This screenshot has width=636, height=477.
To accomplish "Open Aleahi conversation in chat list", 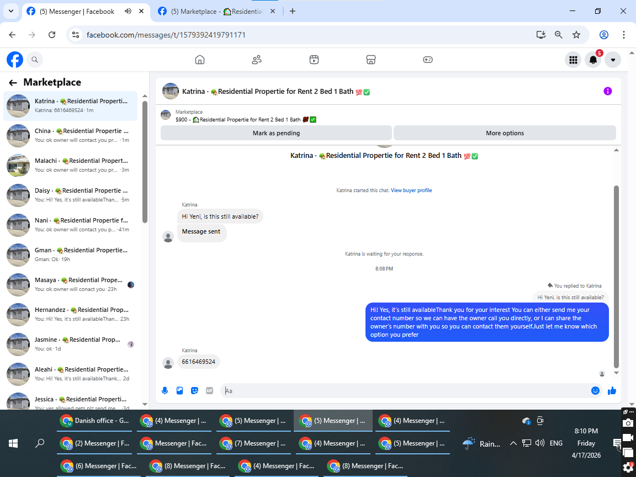I will point(71,374).
